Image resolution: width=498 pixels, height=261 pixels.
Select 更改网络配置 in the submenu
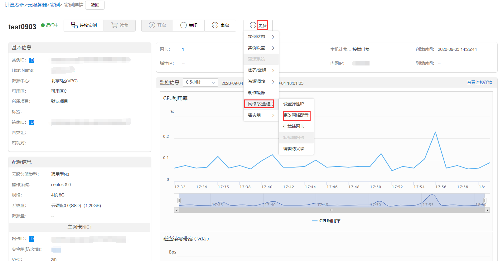[296, 115]
